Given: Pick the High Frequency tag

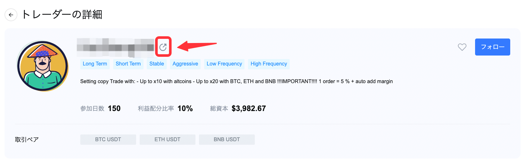Looking at the screenshot, I should coord(269,64).
